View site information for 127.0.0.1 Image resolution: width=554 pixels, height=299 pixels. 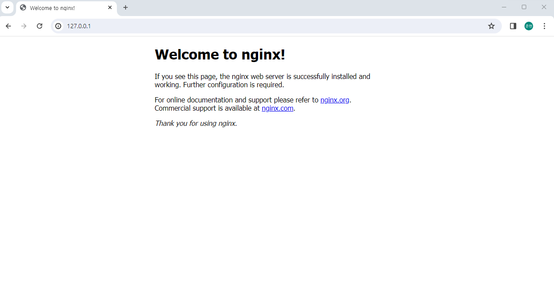pos(58,26)
